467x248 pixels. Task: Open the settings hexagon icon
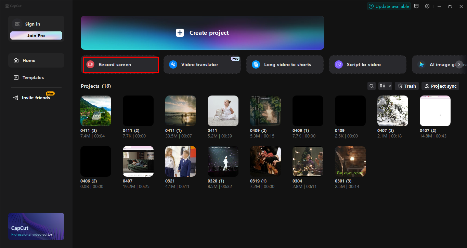point(427,6)
